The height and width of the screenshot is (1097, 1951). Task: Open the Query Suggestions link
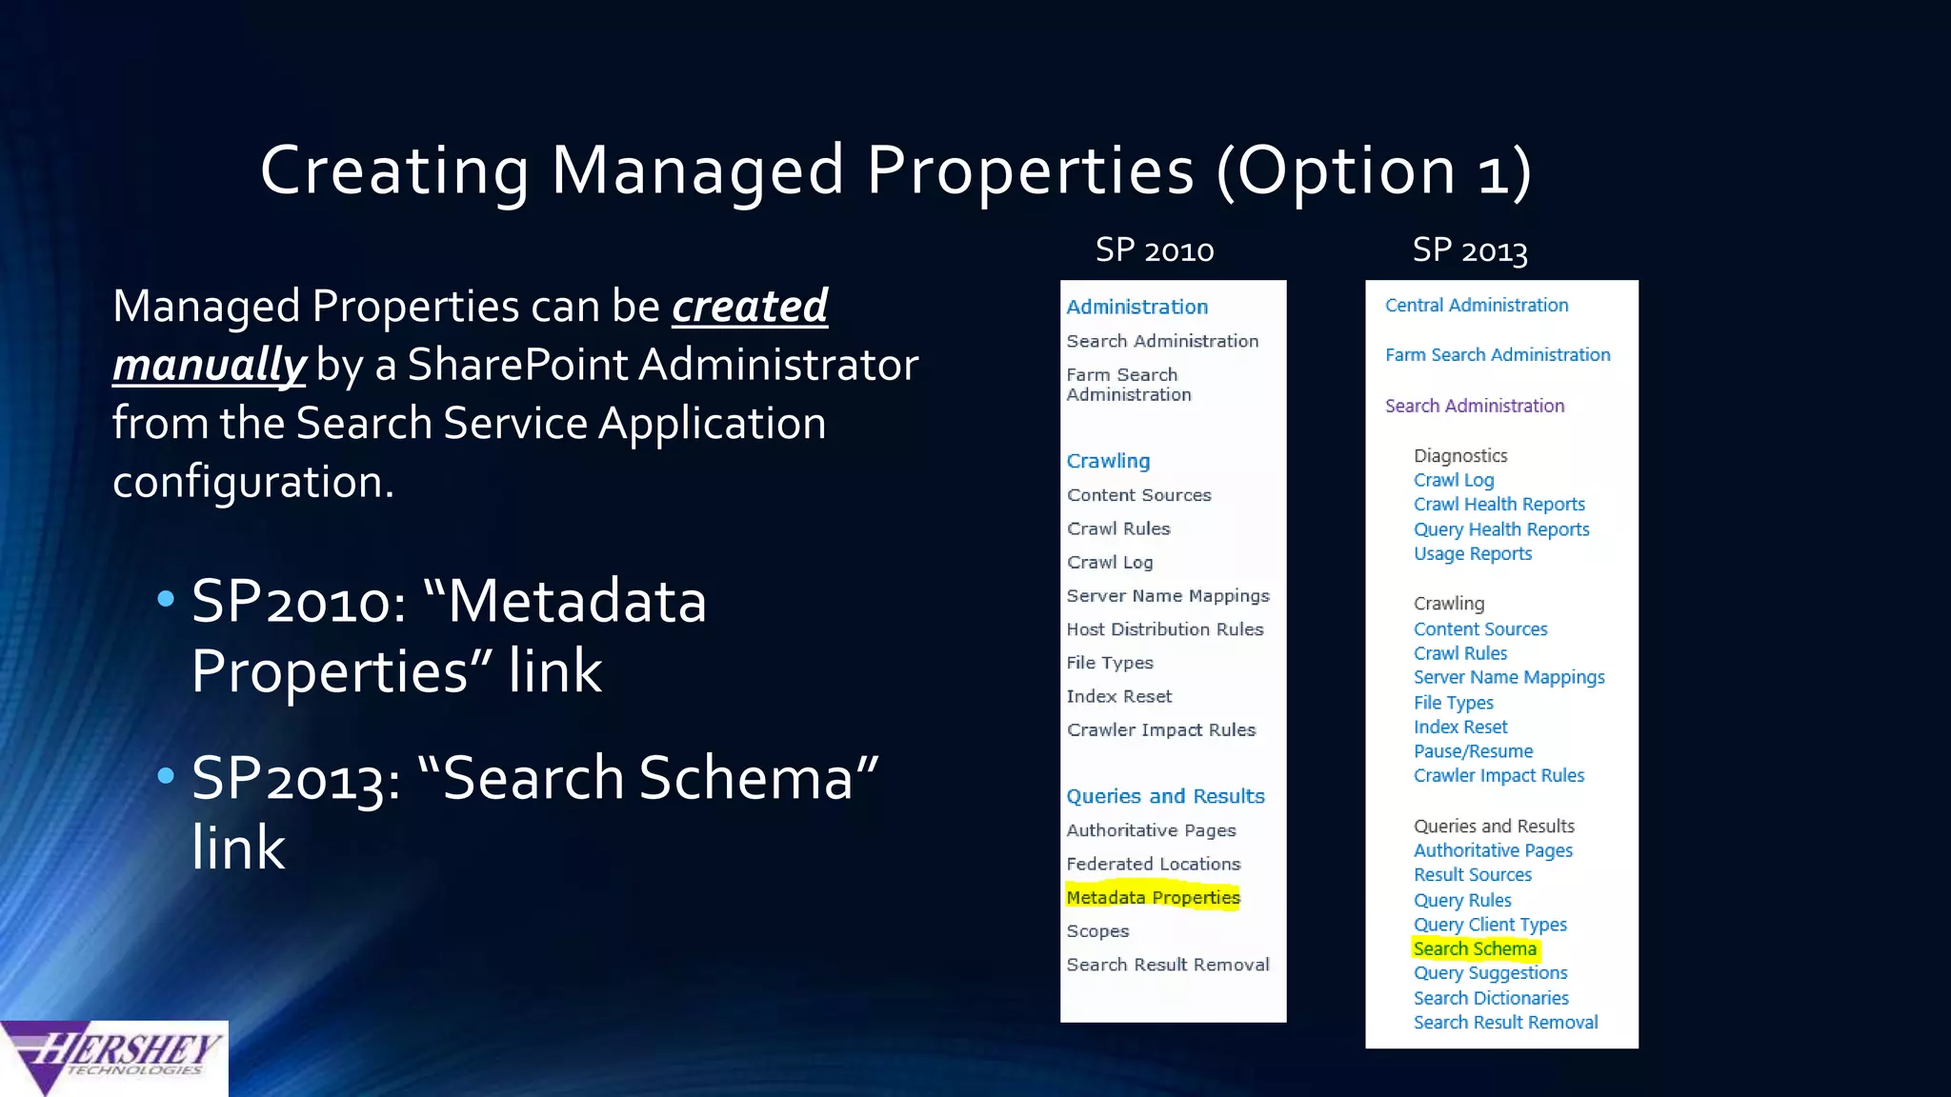coord(1491,973)
